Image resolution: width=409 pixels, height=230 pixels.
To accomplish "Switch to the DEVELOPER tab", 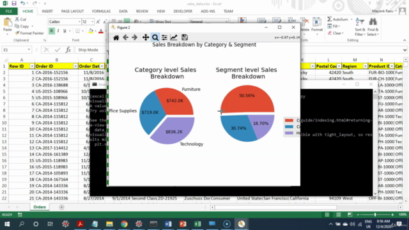I will pos(183,11).
